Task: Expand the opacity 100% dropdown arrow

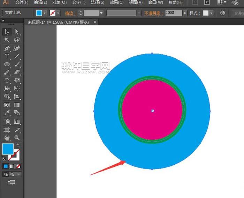Action: coord(185,13)
